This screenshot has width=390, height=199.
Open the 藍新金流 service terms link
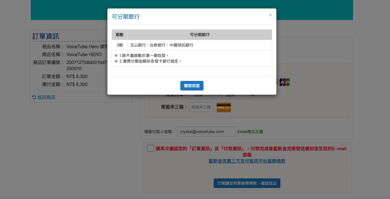247,161
